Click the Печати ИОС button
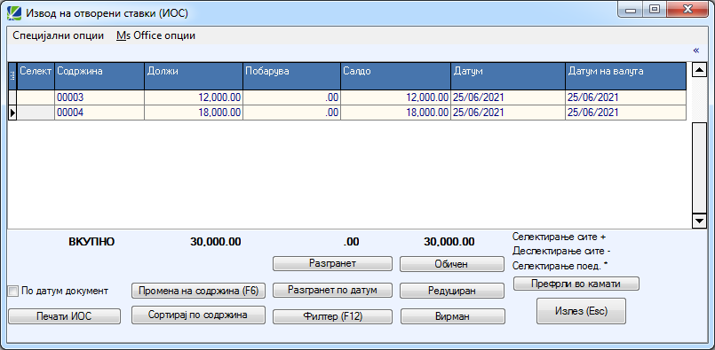Viewport: 715px width, 350px height. pyautogui.click(x=64, y=316)
